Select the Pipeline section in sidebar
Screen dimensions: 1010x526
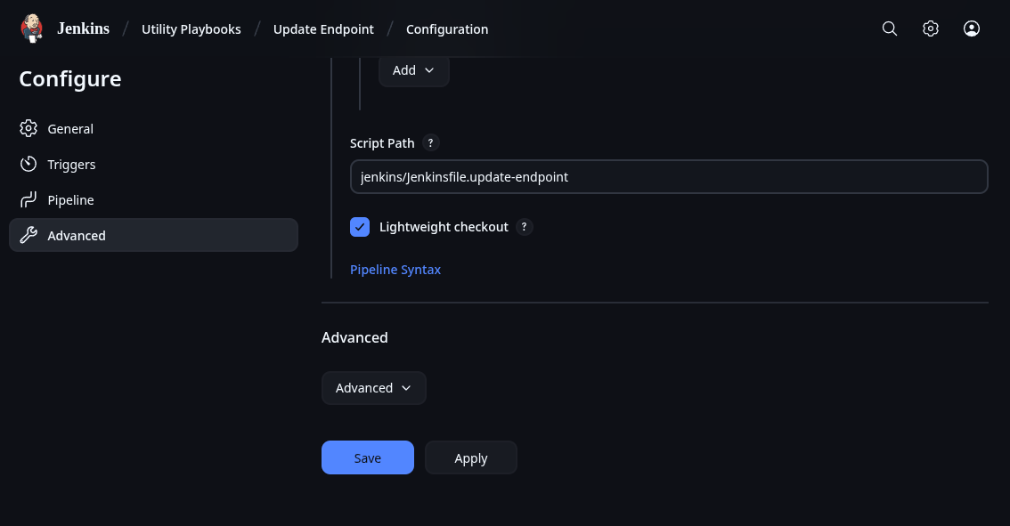[x=70, y=200]
